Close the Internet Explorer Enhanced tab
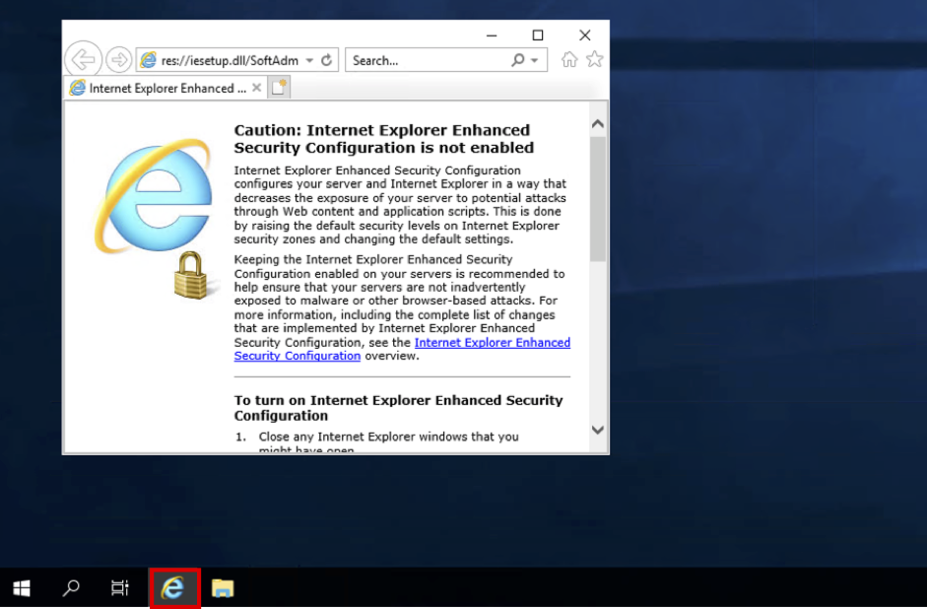Screen dimensions: 927x609 click(257, 88)
